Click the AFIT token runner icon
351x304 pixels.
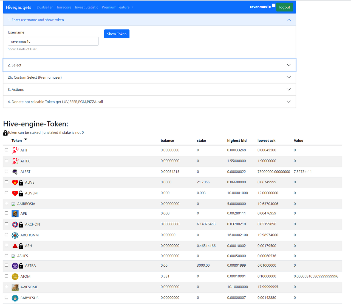(15, 150)
